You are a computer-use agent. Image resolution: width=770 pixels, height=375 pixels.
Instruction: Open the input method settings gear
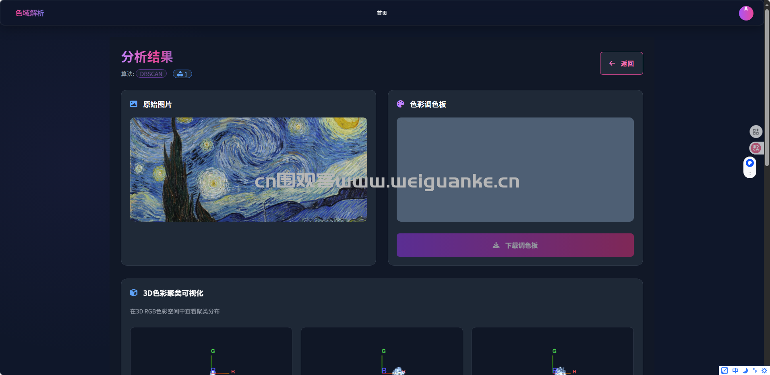[x=764, y=371]
